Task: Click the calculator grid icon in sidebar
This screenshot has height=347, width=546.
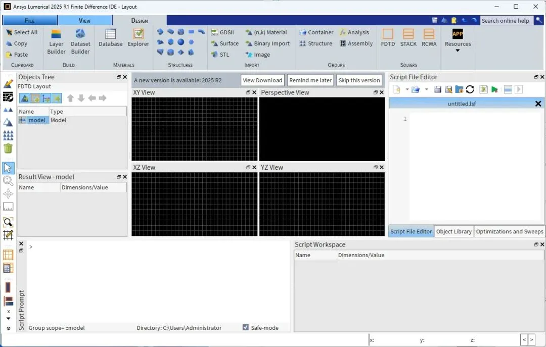Action: [x=8, y=268]
